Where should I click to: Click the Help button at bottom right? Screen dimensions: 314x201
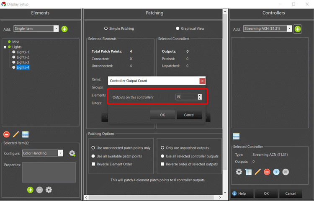[242, 193]
